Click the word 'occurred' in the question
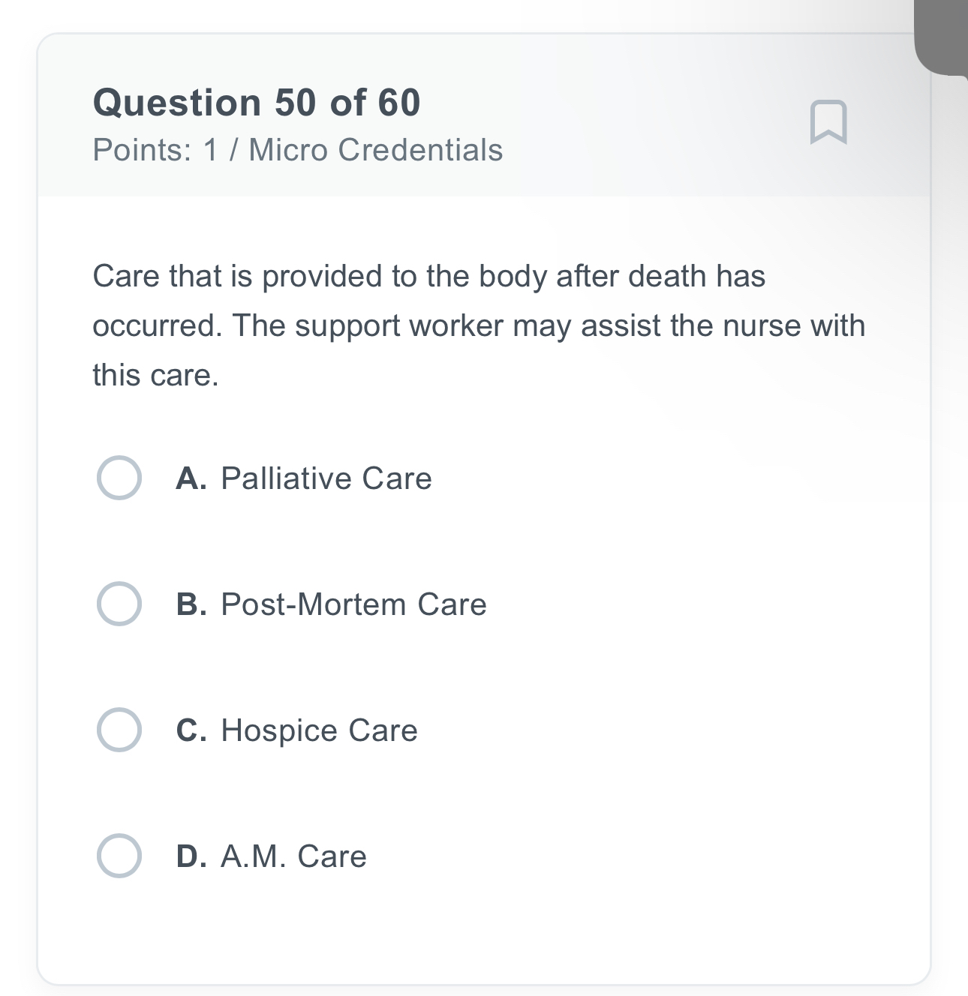The width and height of the screenshot is (968, 996). tap(155, 326)
